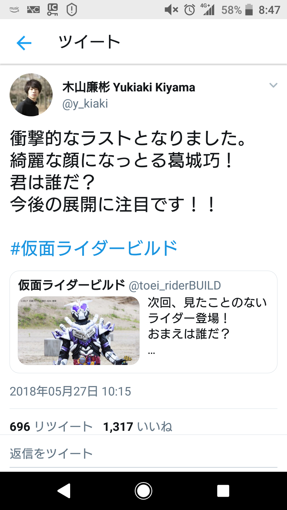Image resolution: width=287 pixels, height=510 pixels.
Task: Tap the battery 58% indicator
Action: point(237,10)
